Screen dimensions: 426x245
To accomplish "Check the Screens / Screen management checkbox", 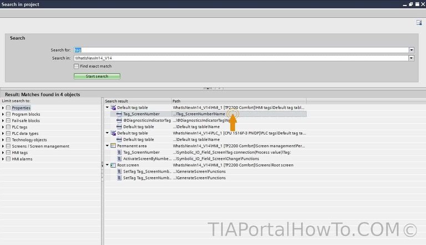I will pos(8,146).
